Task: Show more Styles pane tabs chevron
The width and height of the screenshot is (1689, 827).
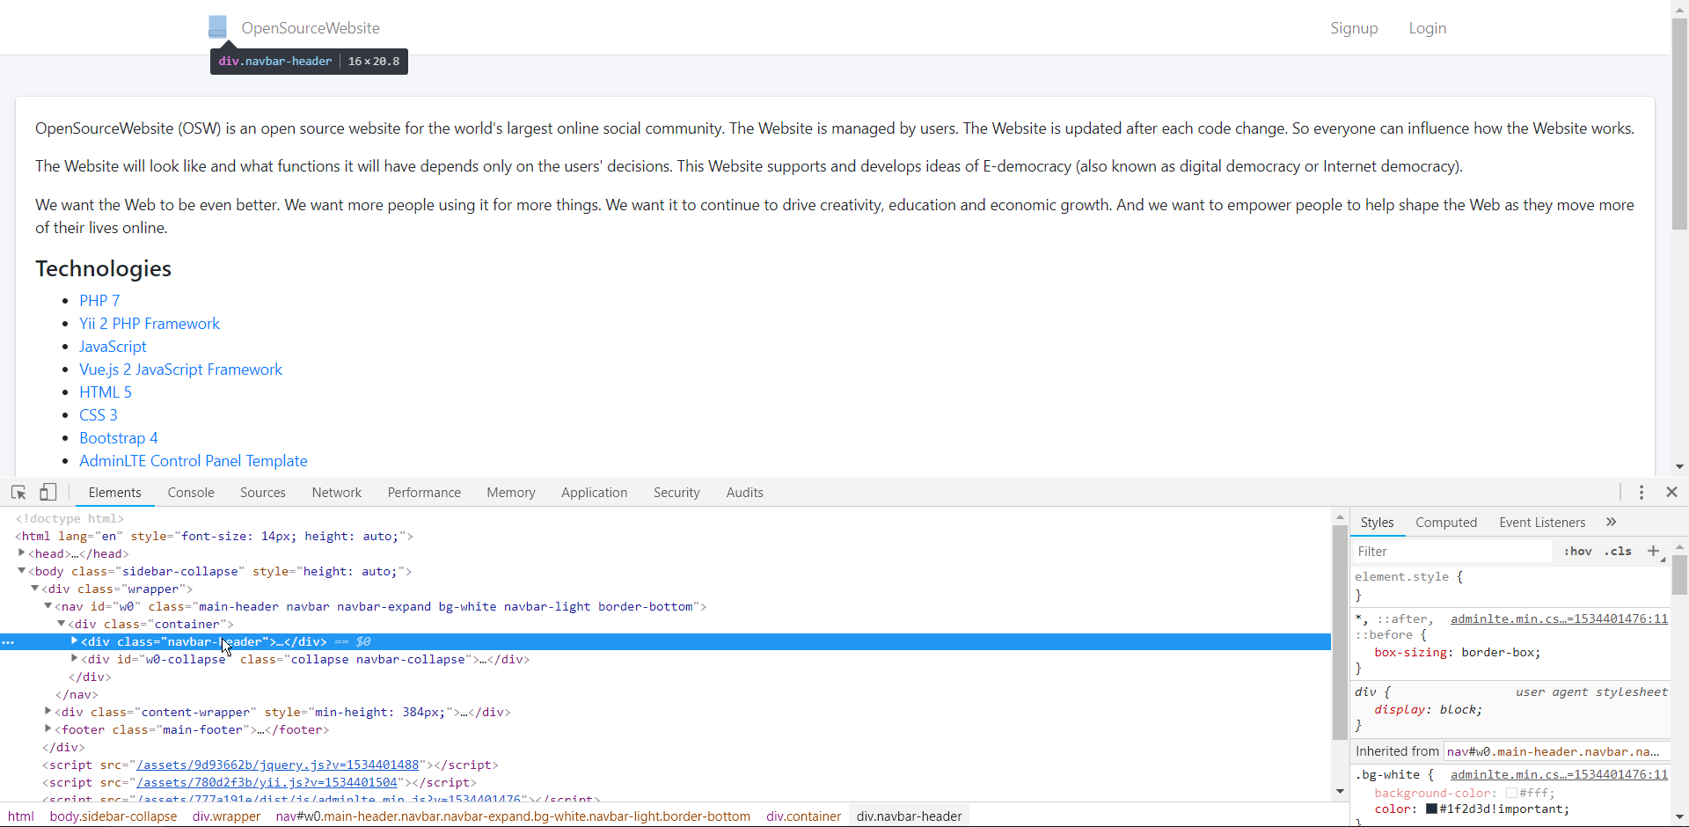Action: (1612, 522)
